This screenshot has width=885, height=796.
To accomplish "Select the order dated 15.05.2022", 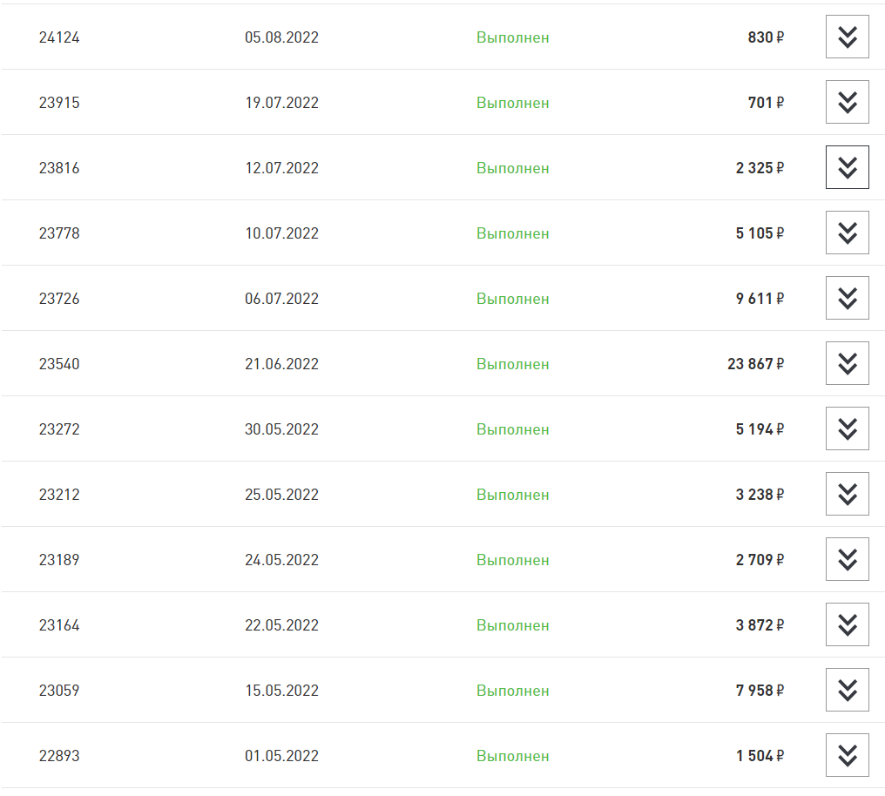I will click(x=281, y=691).
